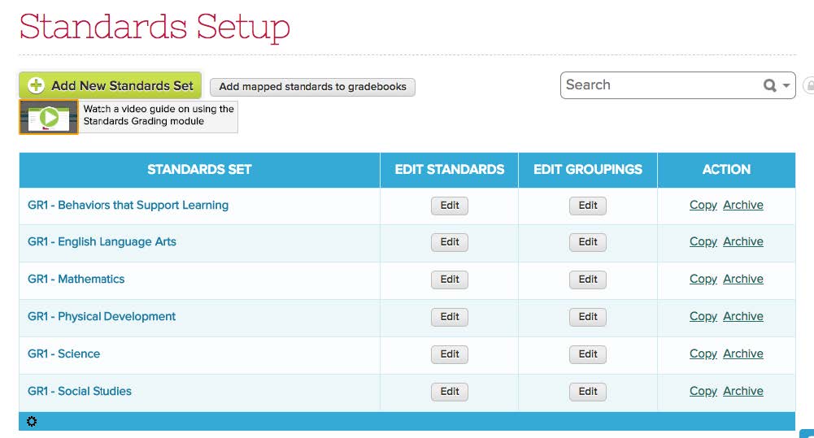Archive GR1 - Behaviors that Support Learning set
The image size is (814, 438).
743,205
